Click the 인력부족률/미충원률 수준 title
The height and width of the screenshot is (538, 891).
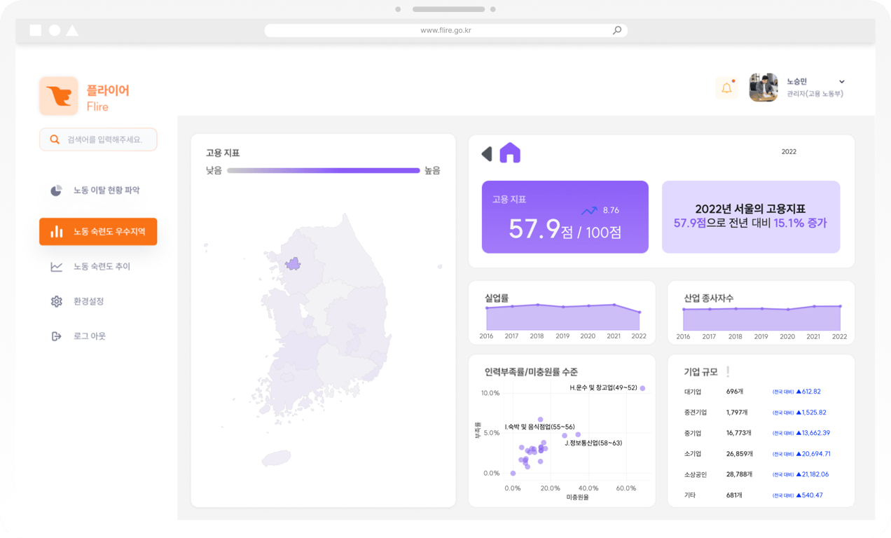tap(531, 372)
